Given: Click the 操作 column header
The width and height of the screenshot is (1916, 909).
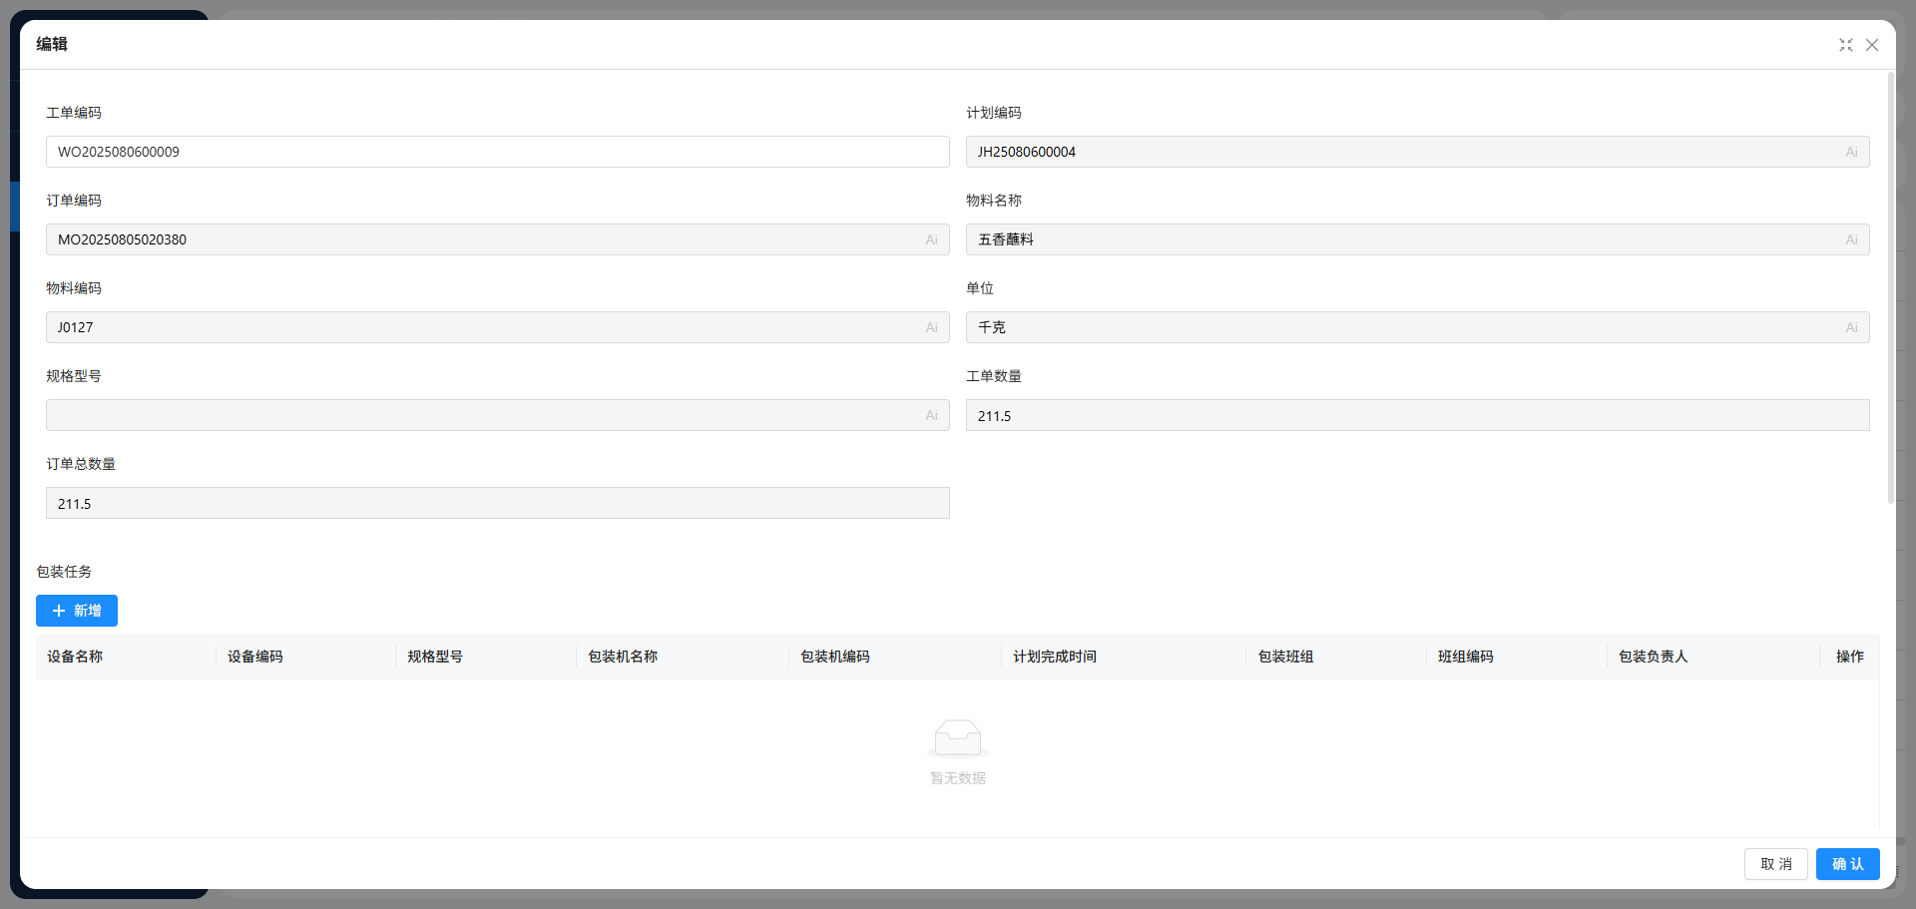Looking at the screenshot, I should 1850,657.
